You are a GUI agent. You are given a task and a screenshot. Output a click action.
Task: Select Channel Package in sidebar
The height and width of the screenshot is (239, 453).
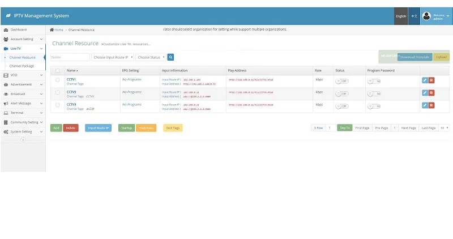(22, 66)
